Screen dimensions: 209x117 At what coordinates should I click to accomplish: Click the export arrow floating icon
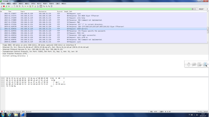(x=199, y=64)
